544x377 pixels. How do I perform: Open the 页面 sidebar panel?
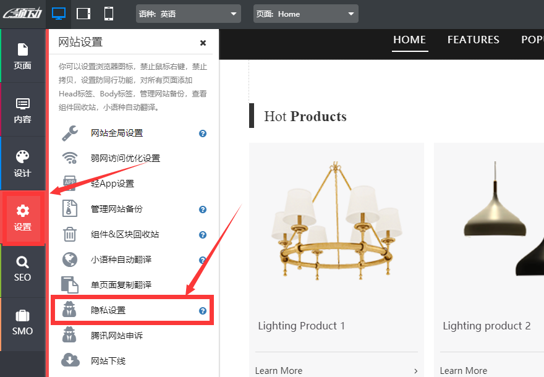(x=23, y=56)
